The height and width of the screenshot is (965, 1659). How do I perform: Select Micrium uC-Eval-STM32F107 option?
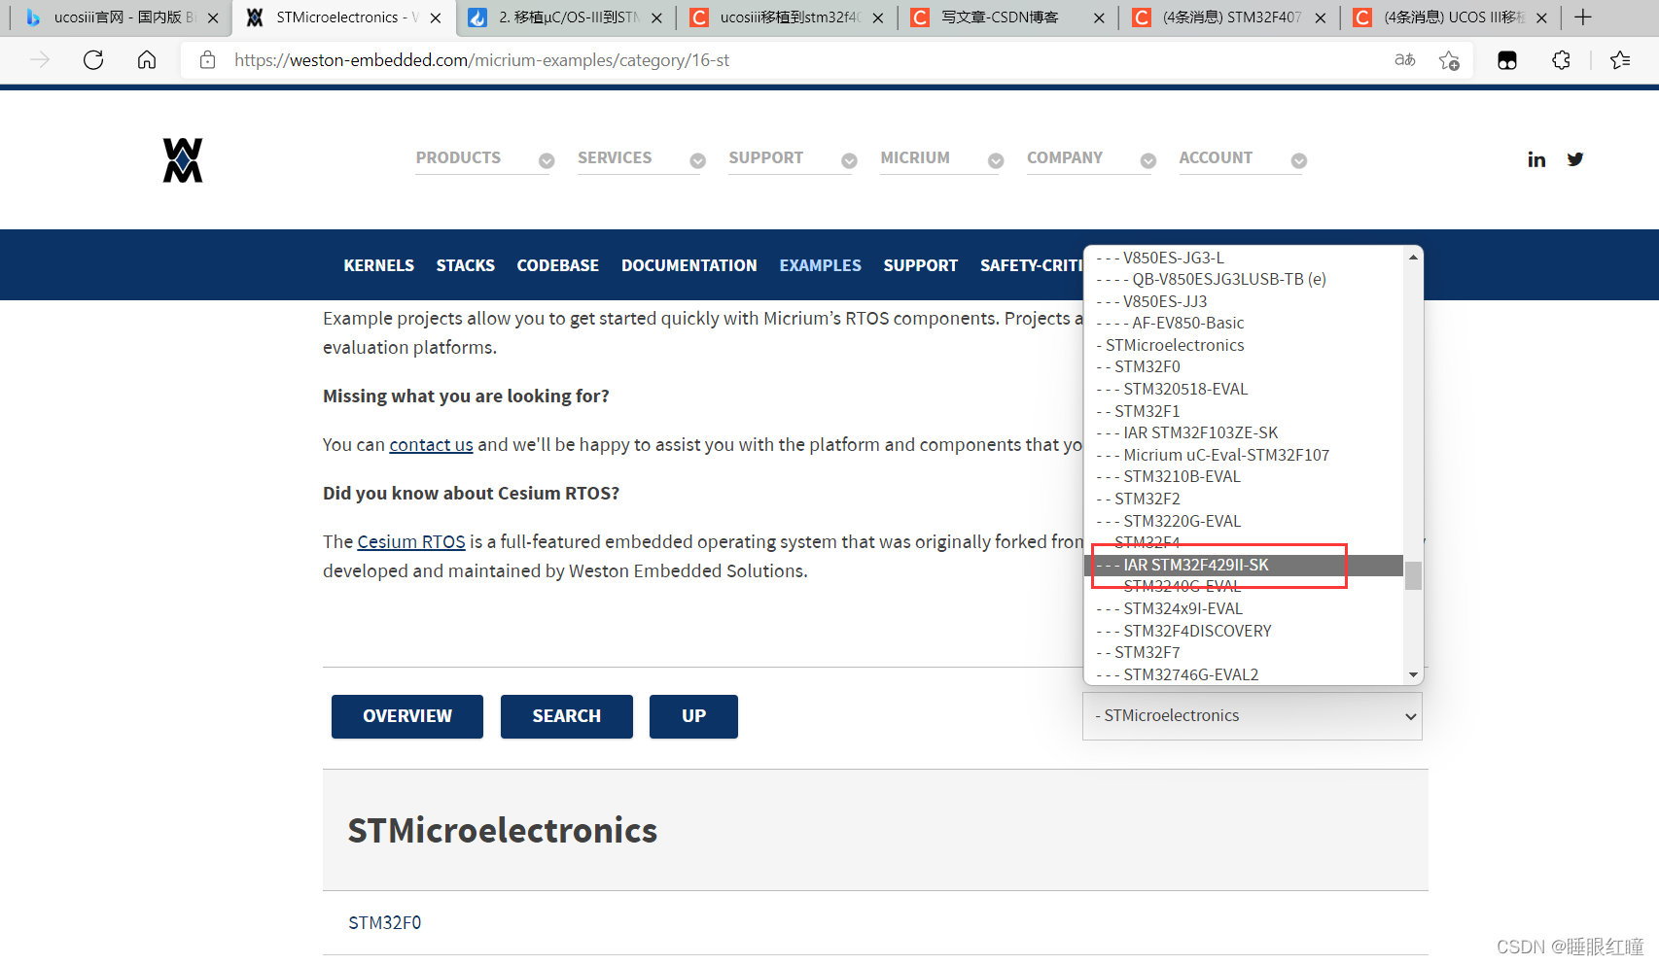click(x=1244, y=455)
